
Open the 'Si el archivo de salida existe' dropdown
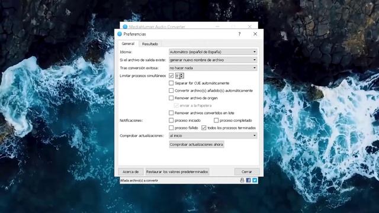click(x=213, y=60)
